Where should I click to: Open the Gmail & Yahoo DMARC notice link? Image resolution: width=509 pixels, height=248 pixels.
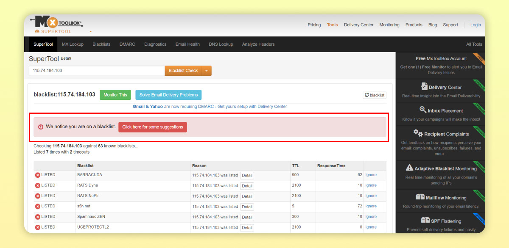coord(210,107)
